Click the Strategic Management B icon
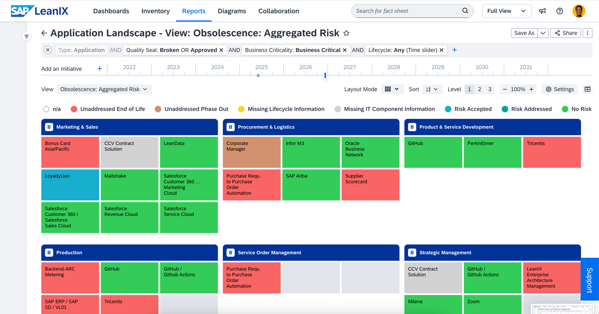599x314 pixels. click(x=412, y=253)
